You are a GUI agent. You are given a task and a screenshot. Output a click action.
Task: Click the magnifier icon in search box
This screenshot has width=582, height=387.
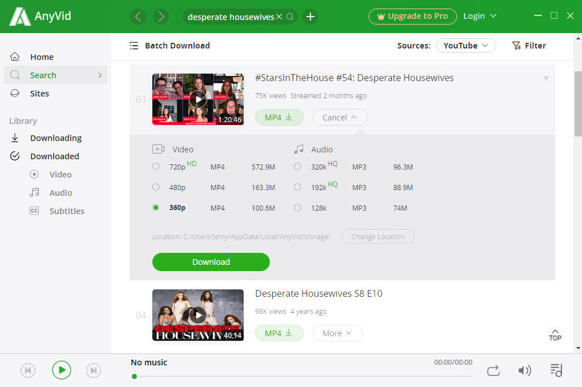(x=290, y=17)
